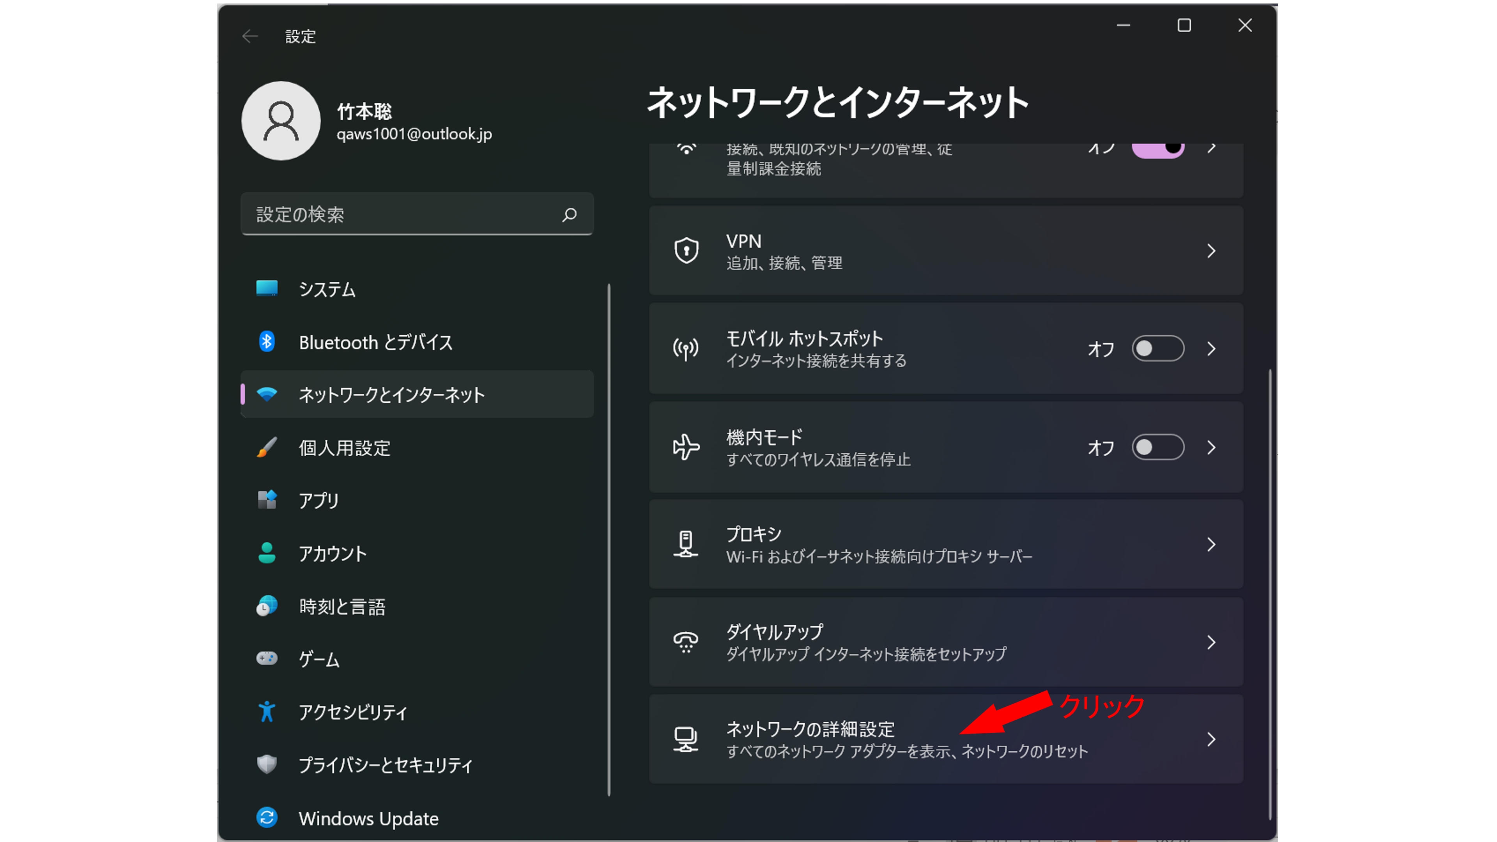Click the proxy server icon

[x=686, y=545]
